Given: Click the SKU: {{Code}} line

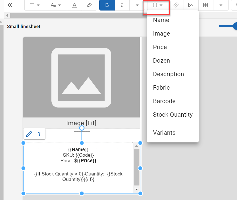Looking at the screenshot, I should pyautogui.click(x=78, y=155).
